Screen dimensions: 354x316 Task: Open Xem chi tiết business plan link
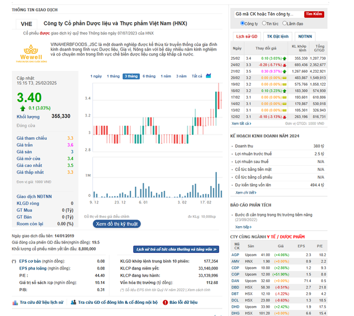point(246,192)
